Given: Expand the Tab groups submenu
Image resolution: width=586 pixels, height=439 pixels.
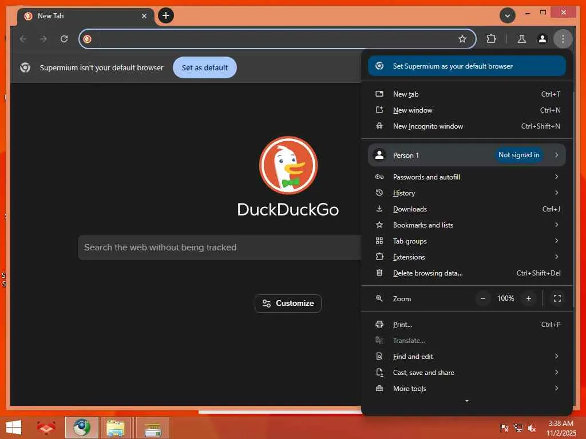Looking at the screenshot, I should [x=467, y=241].
